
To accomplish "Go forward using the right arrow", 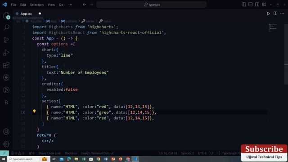I will [91, 4].
